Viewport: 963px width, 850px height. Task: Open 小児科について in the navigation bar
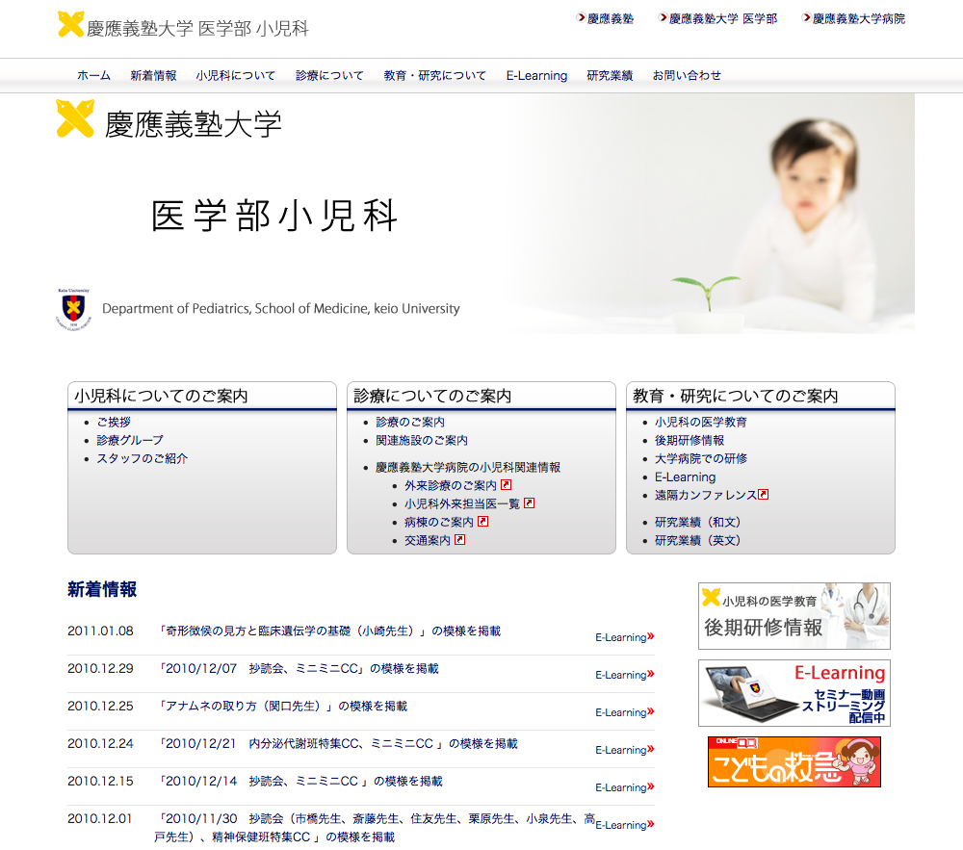coord(236,75)
